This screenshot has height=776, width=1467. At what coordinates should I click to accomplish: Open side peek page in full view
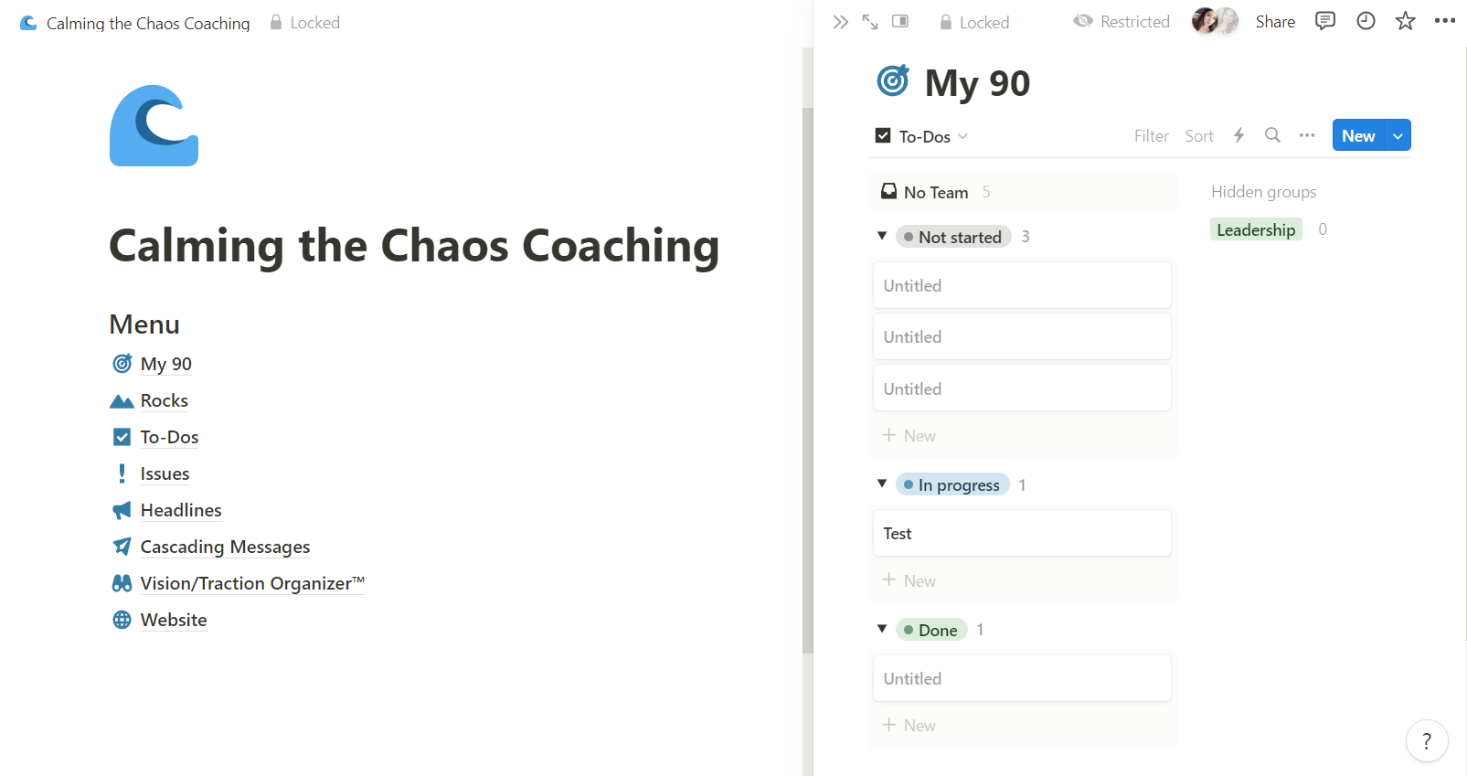click(x=870, y=22)
